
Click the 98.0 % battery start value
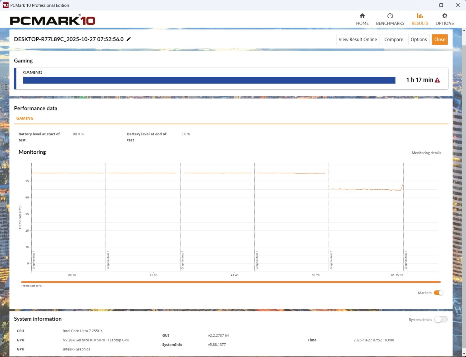click(78, 134)
